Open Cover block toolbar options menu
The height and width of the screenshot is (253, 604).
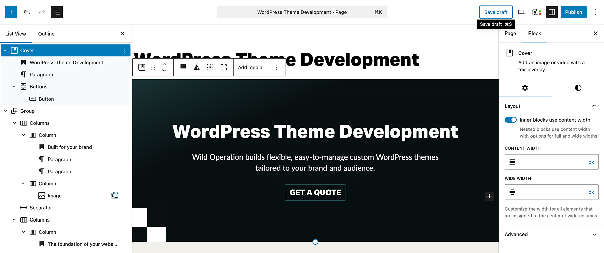pyautogui.click(x=276, y=67)
